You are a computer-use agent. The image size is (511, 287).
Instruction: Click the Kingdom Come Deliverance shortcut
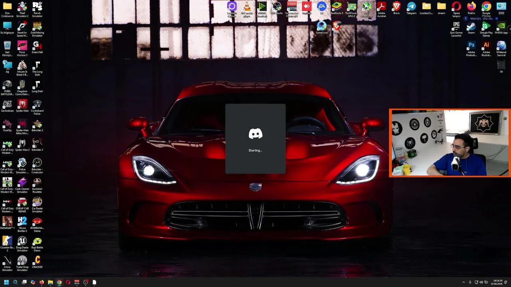[x=22, y=88]
